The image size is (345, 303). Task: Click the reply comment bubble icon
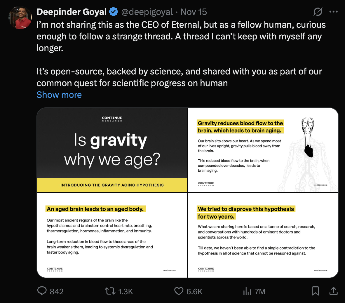click(42, 291)
